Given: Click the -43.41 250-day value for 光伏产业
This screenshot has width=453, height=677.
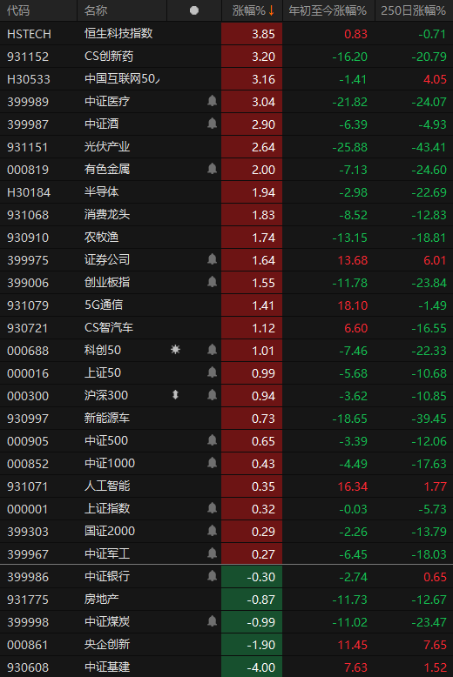Looking at the screenshot, I should (429, 147).
